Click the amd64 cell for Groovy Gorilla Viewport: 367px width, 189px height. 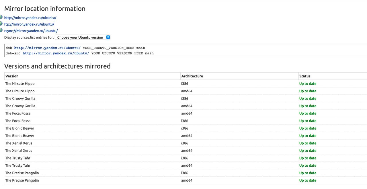[187, 106]
